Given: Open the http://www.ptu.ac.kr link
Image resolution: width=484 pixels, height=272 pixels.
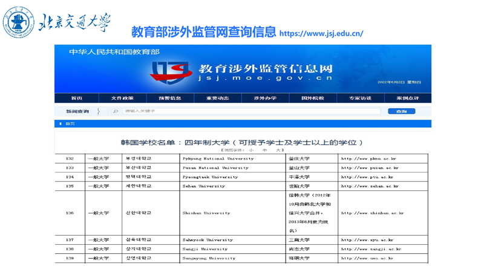Looking at the screenshot, I should click(367, 177).
